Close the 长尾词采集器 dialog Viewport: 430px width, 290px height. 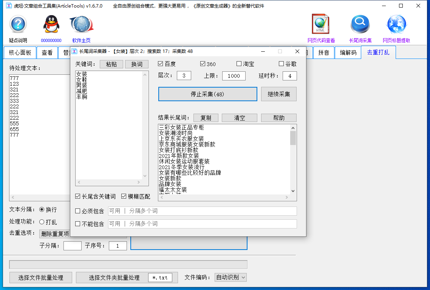tap(297, 51)
